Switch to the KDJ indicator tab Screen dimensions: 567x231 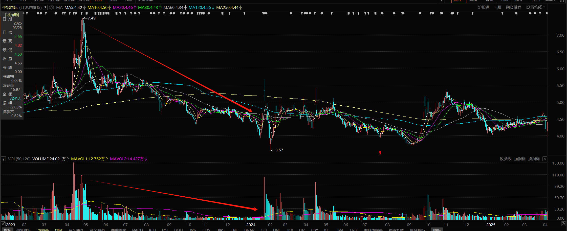[152, 229]
